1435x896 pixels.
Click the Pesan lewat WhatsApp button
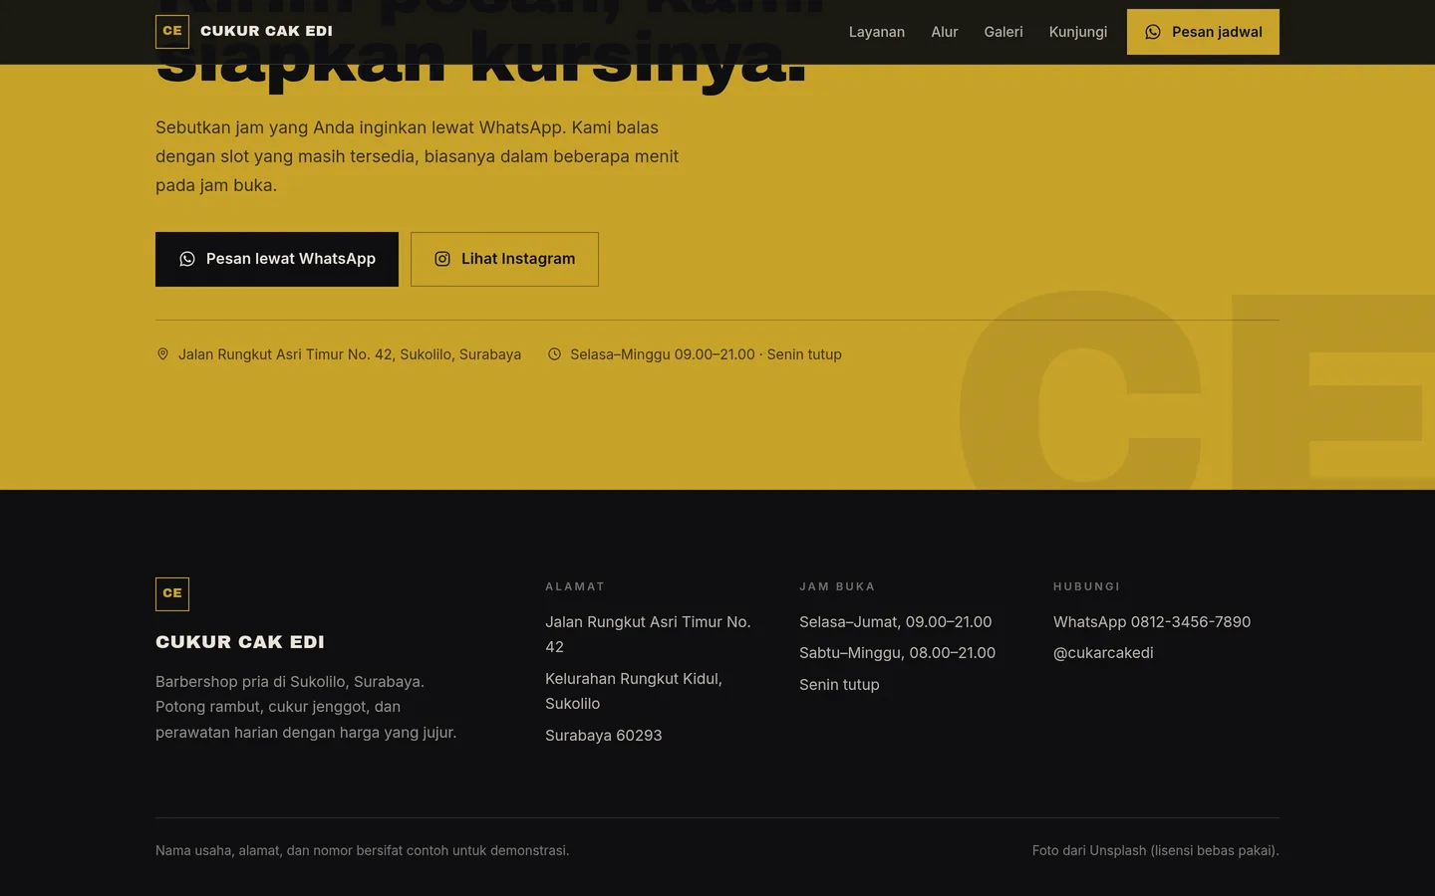click(277, 259)
